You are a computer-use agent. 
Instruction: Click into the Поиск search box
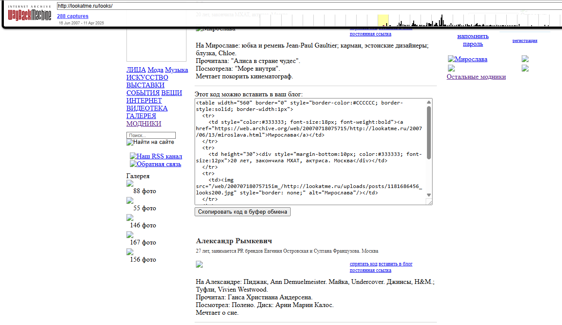(151, 135)
